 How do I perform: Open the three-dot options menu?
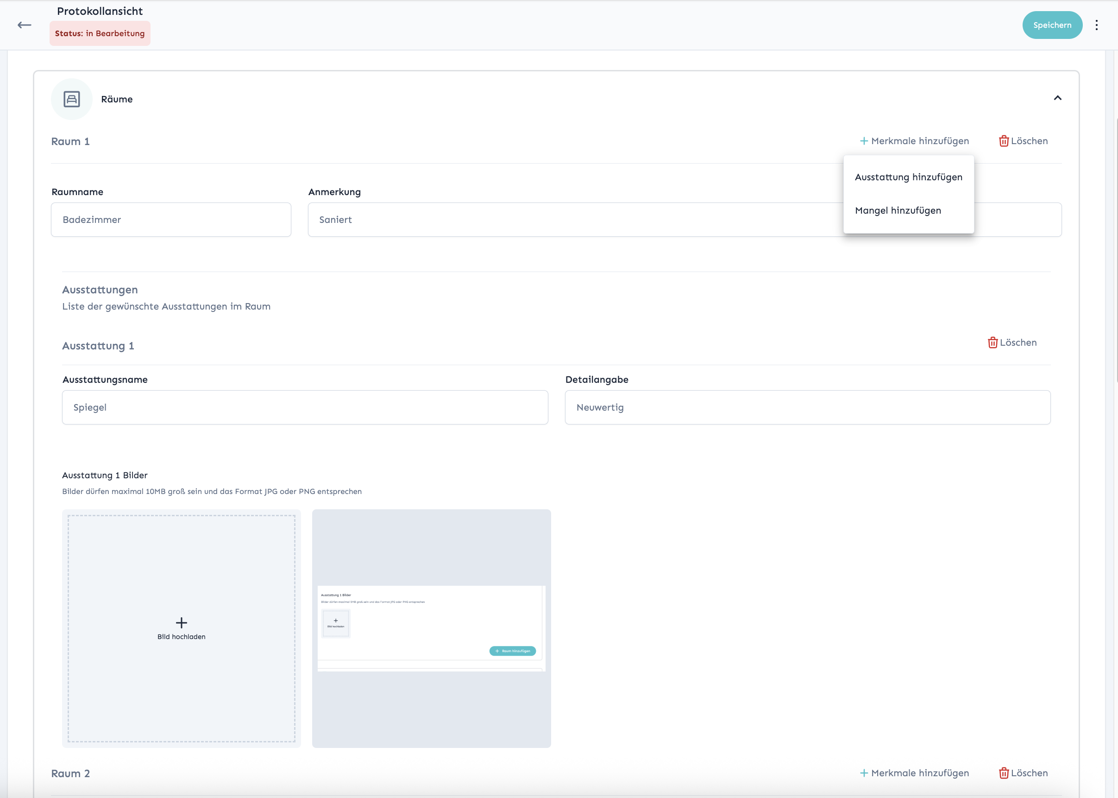[x=1096, y=25]
